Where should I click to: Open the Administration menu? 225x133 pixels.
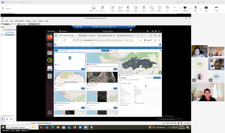[x=19, y=21]
